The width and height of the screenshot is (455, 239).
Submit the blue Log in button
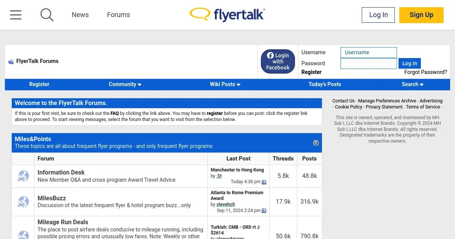[x=409, y=63]
